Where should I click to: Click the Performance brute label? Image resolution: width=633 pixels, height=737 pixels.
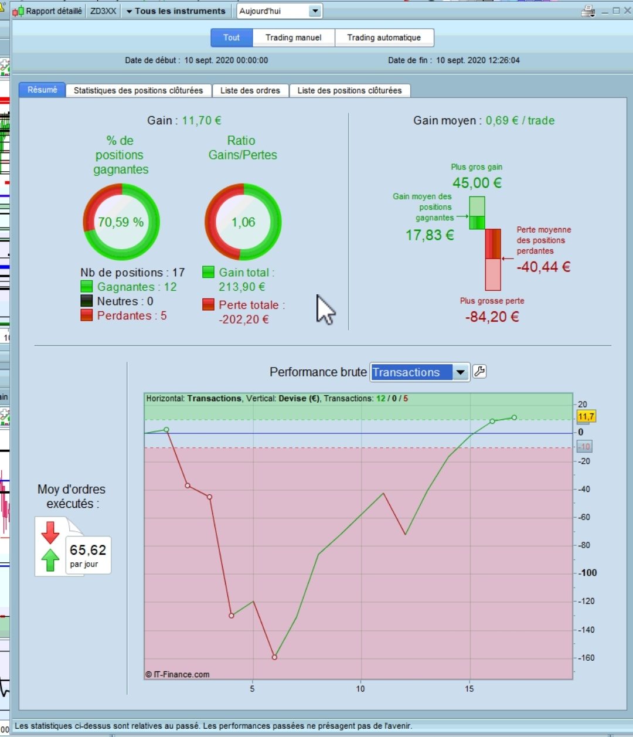point(318,372)
